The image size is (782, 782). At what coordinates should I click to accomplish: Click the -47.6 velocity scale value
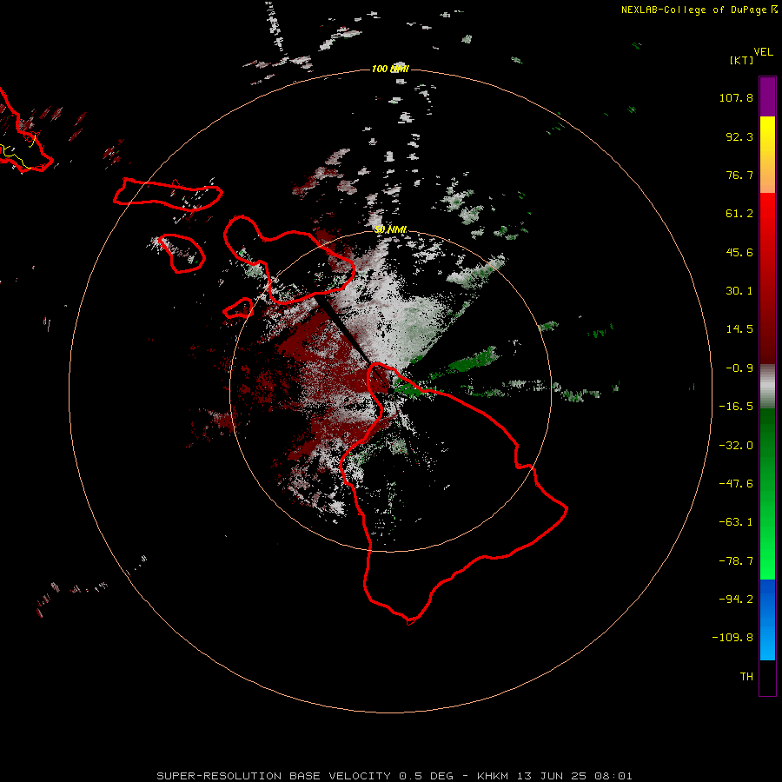[736, 484]
